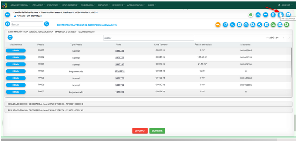This screenshot has height=141, width=296.
Task: Open the CIUDADANÍA menu
Action: point(88,5)
